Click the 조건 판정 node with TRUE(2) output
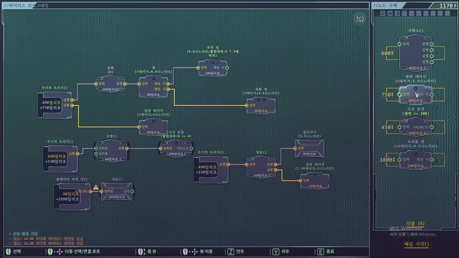The height and width of the screenshot is (258, 459). pos(176,148)
